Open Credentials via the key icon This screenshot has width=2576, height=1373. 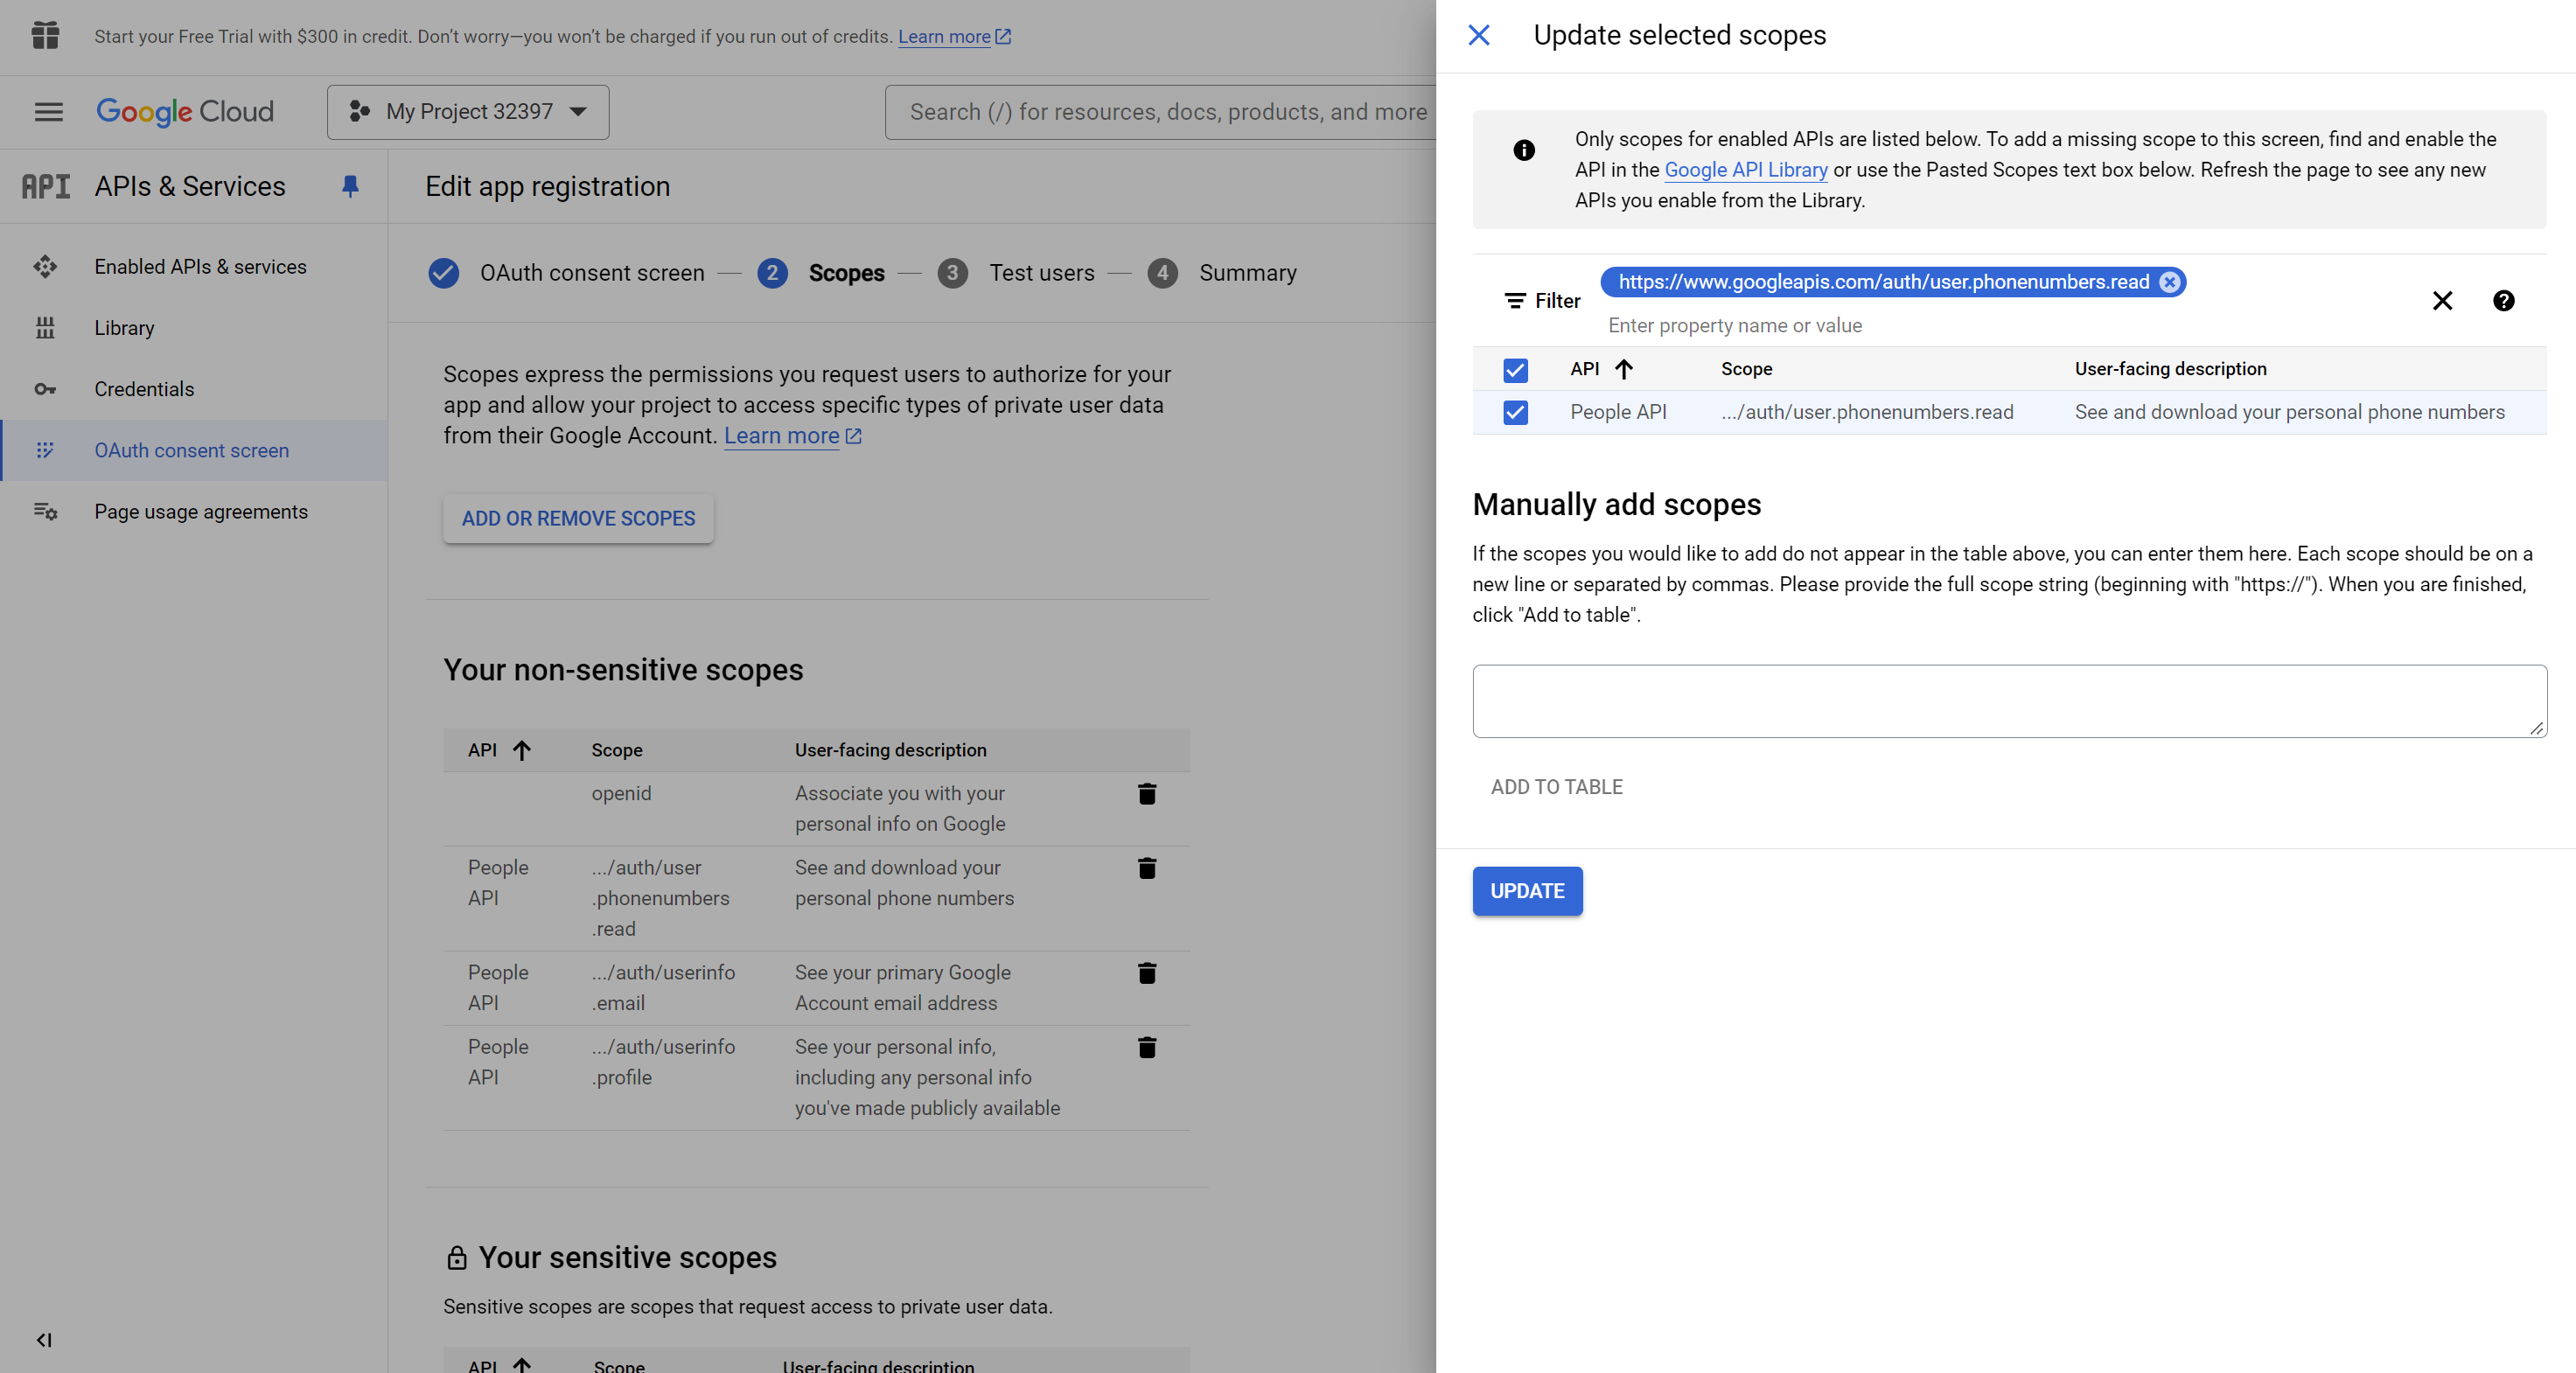tap(46, 389)
